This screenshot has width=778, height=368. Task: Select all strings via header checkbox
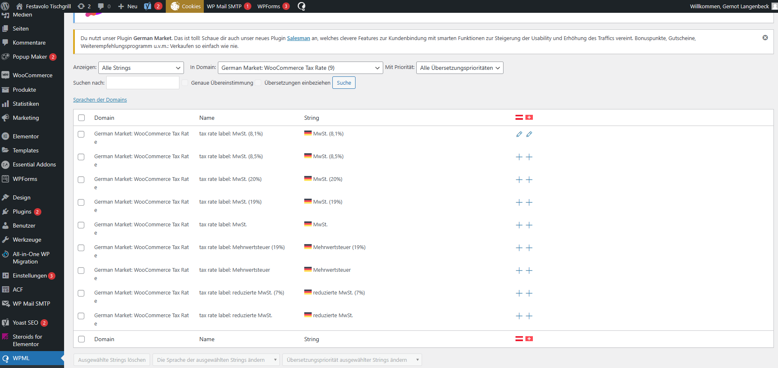tap(81, 118)
